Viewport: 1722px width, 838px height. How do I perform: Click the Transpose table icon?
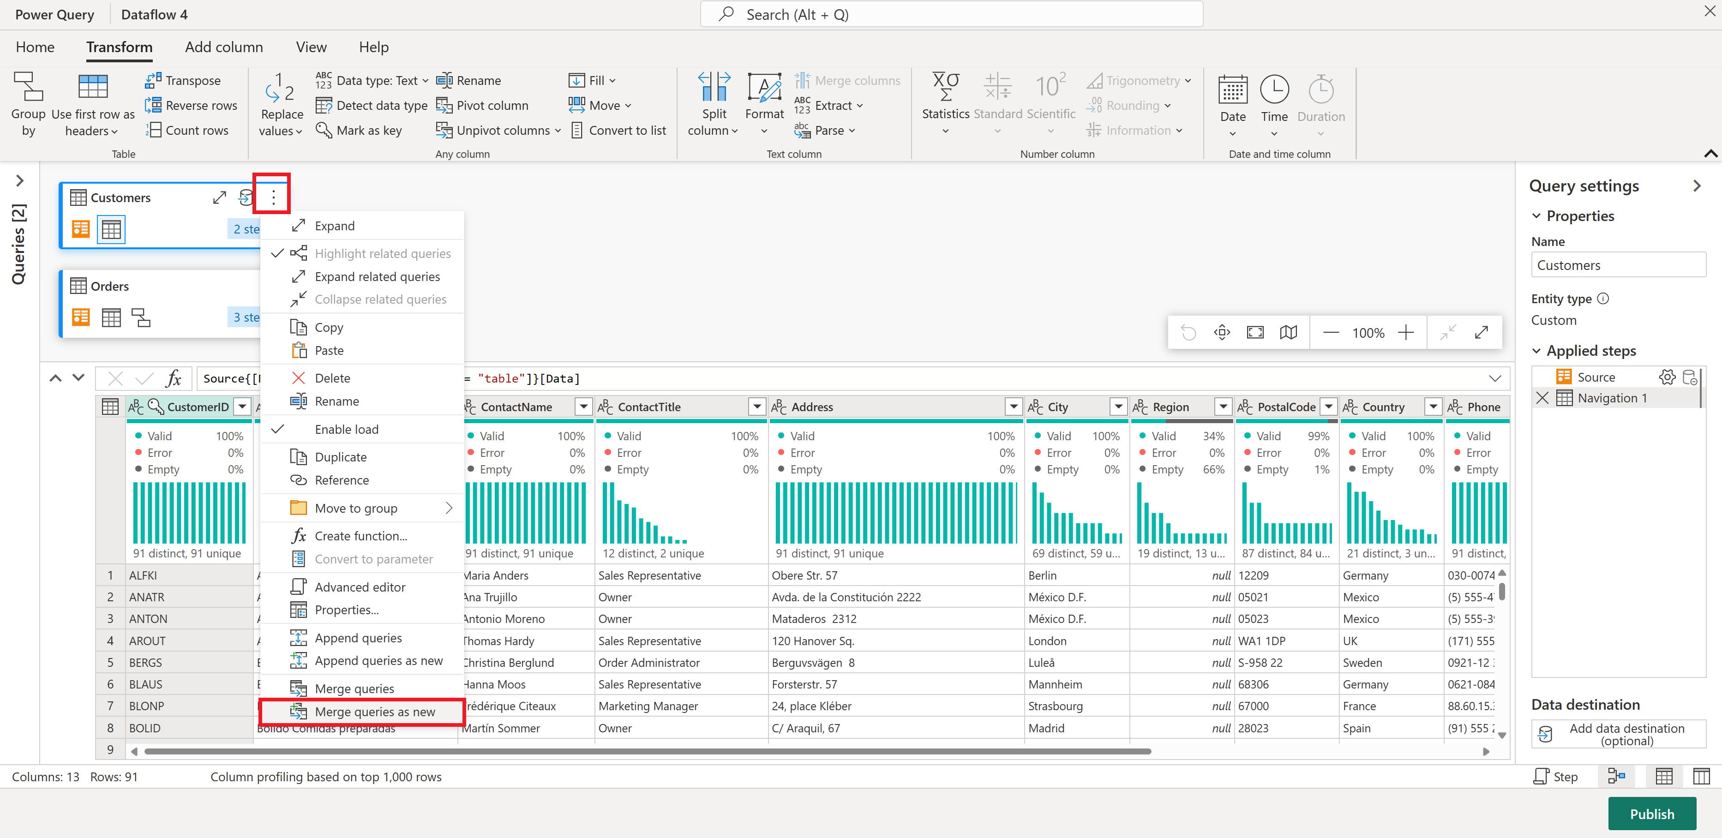tap(153, 80)
